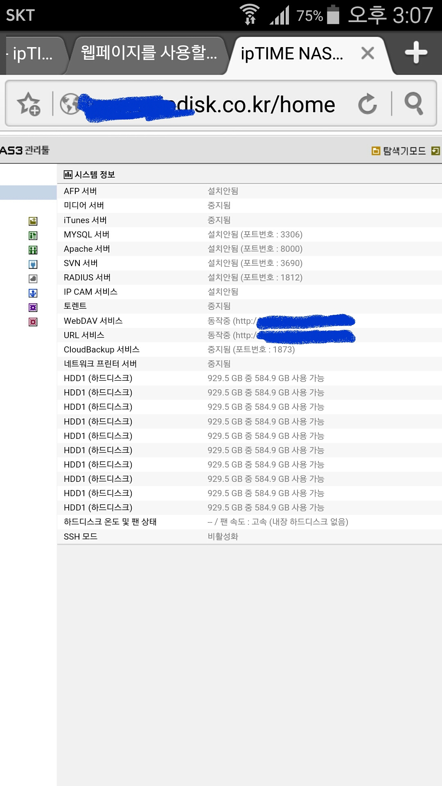
Task: Click SVN status showing port 3690
Action: coord(255,263)
